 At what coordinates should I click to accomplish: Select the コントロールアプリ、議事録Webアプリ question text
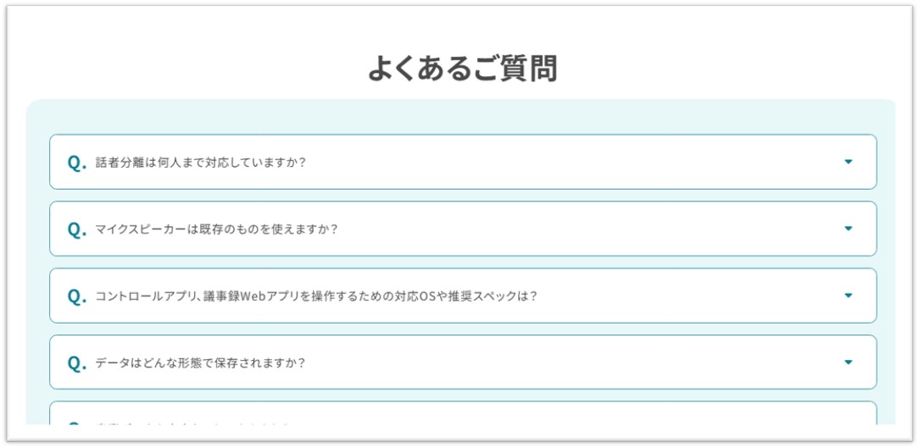(316, 296)
